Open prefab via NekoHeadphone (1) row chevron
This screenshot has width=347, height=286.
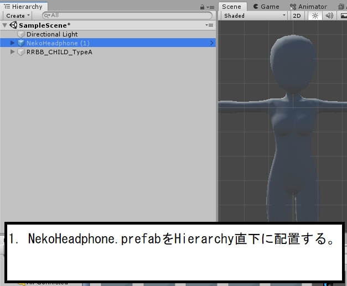pos(211,43)
